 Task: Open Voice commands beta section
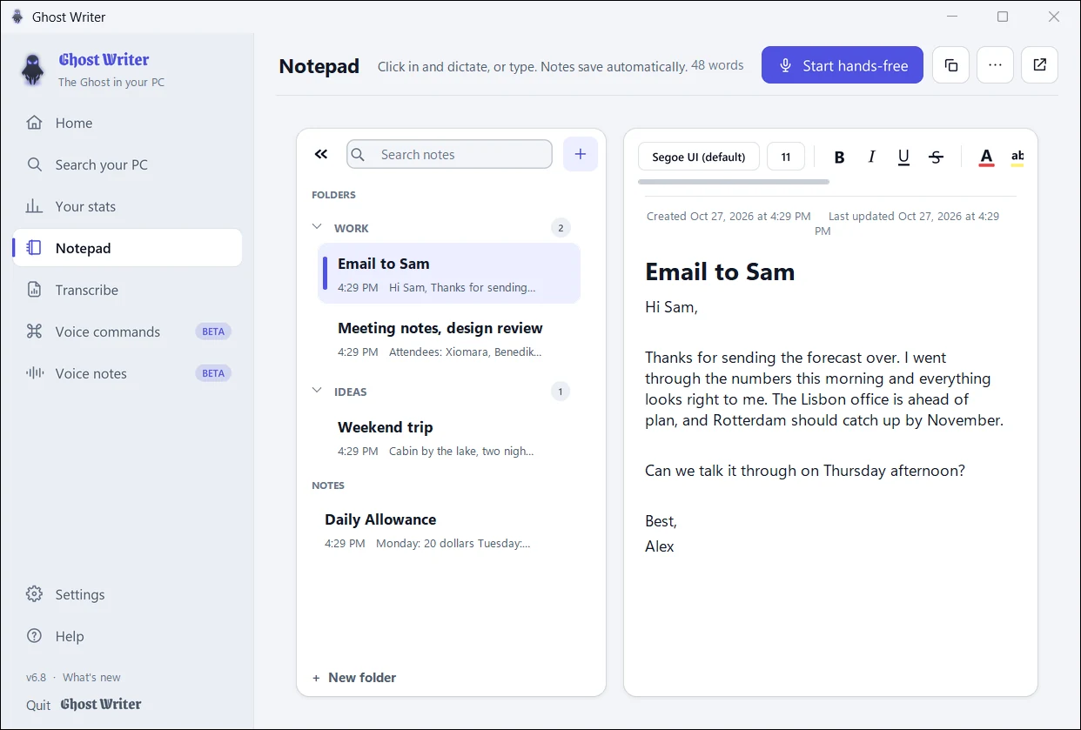click(127, 332)
